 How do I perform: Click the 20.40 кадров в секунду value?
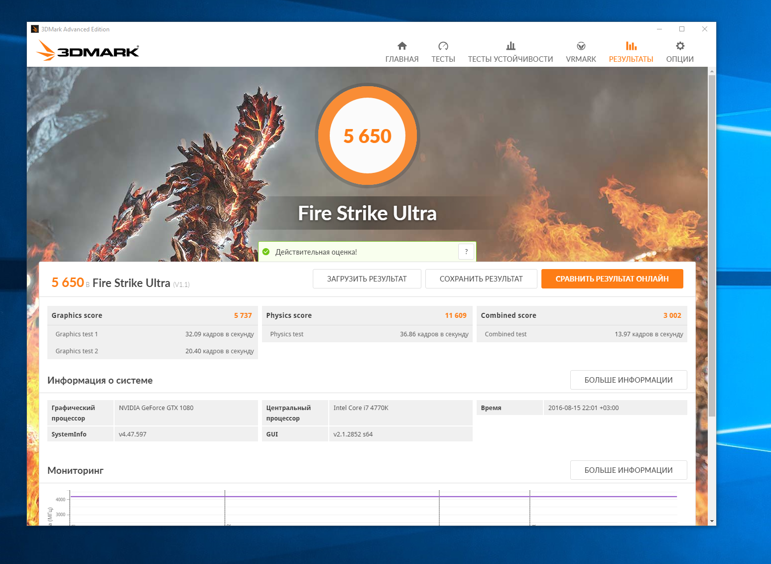[220, 351]
